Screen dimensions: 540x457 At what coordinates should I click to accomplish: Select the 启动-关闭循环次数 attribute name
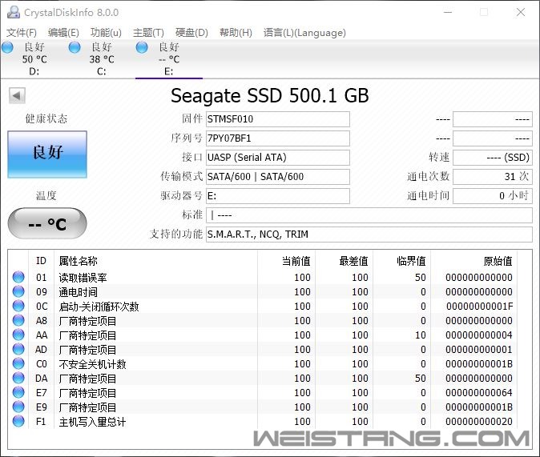[99, 307]
